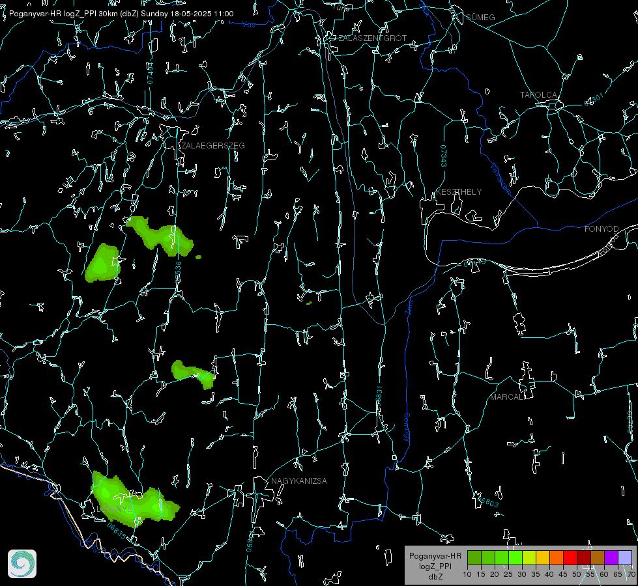Click the Somogy county border label
Image resolution: width=638 pixels, height=586 pixels.
tap(407, 428)
